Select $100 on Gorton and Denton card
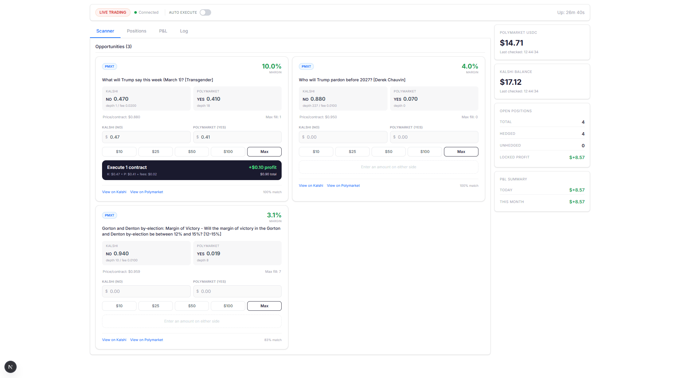This screenshot has height=378, width=680. click(x=228, y=306)
